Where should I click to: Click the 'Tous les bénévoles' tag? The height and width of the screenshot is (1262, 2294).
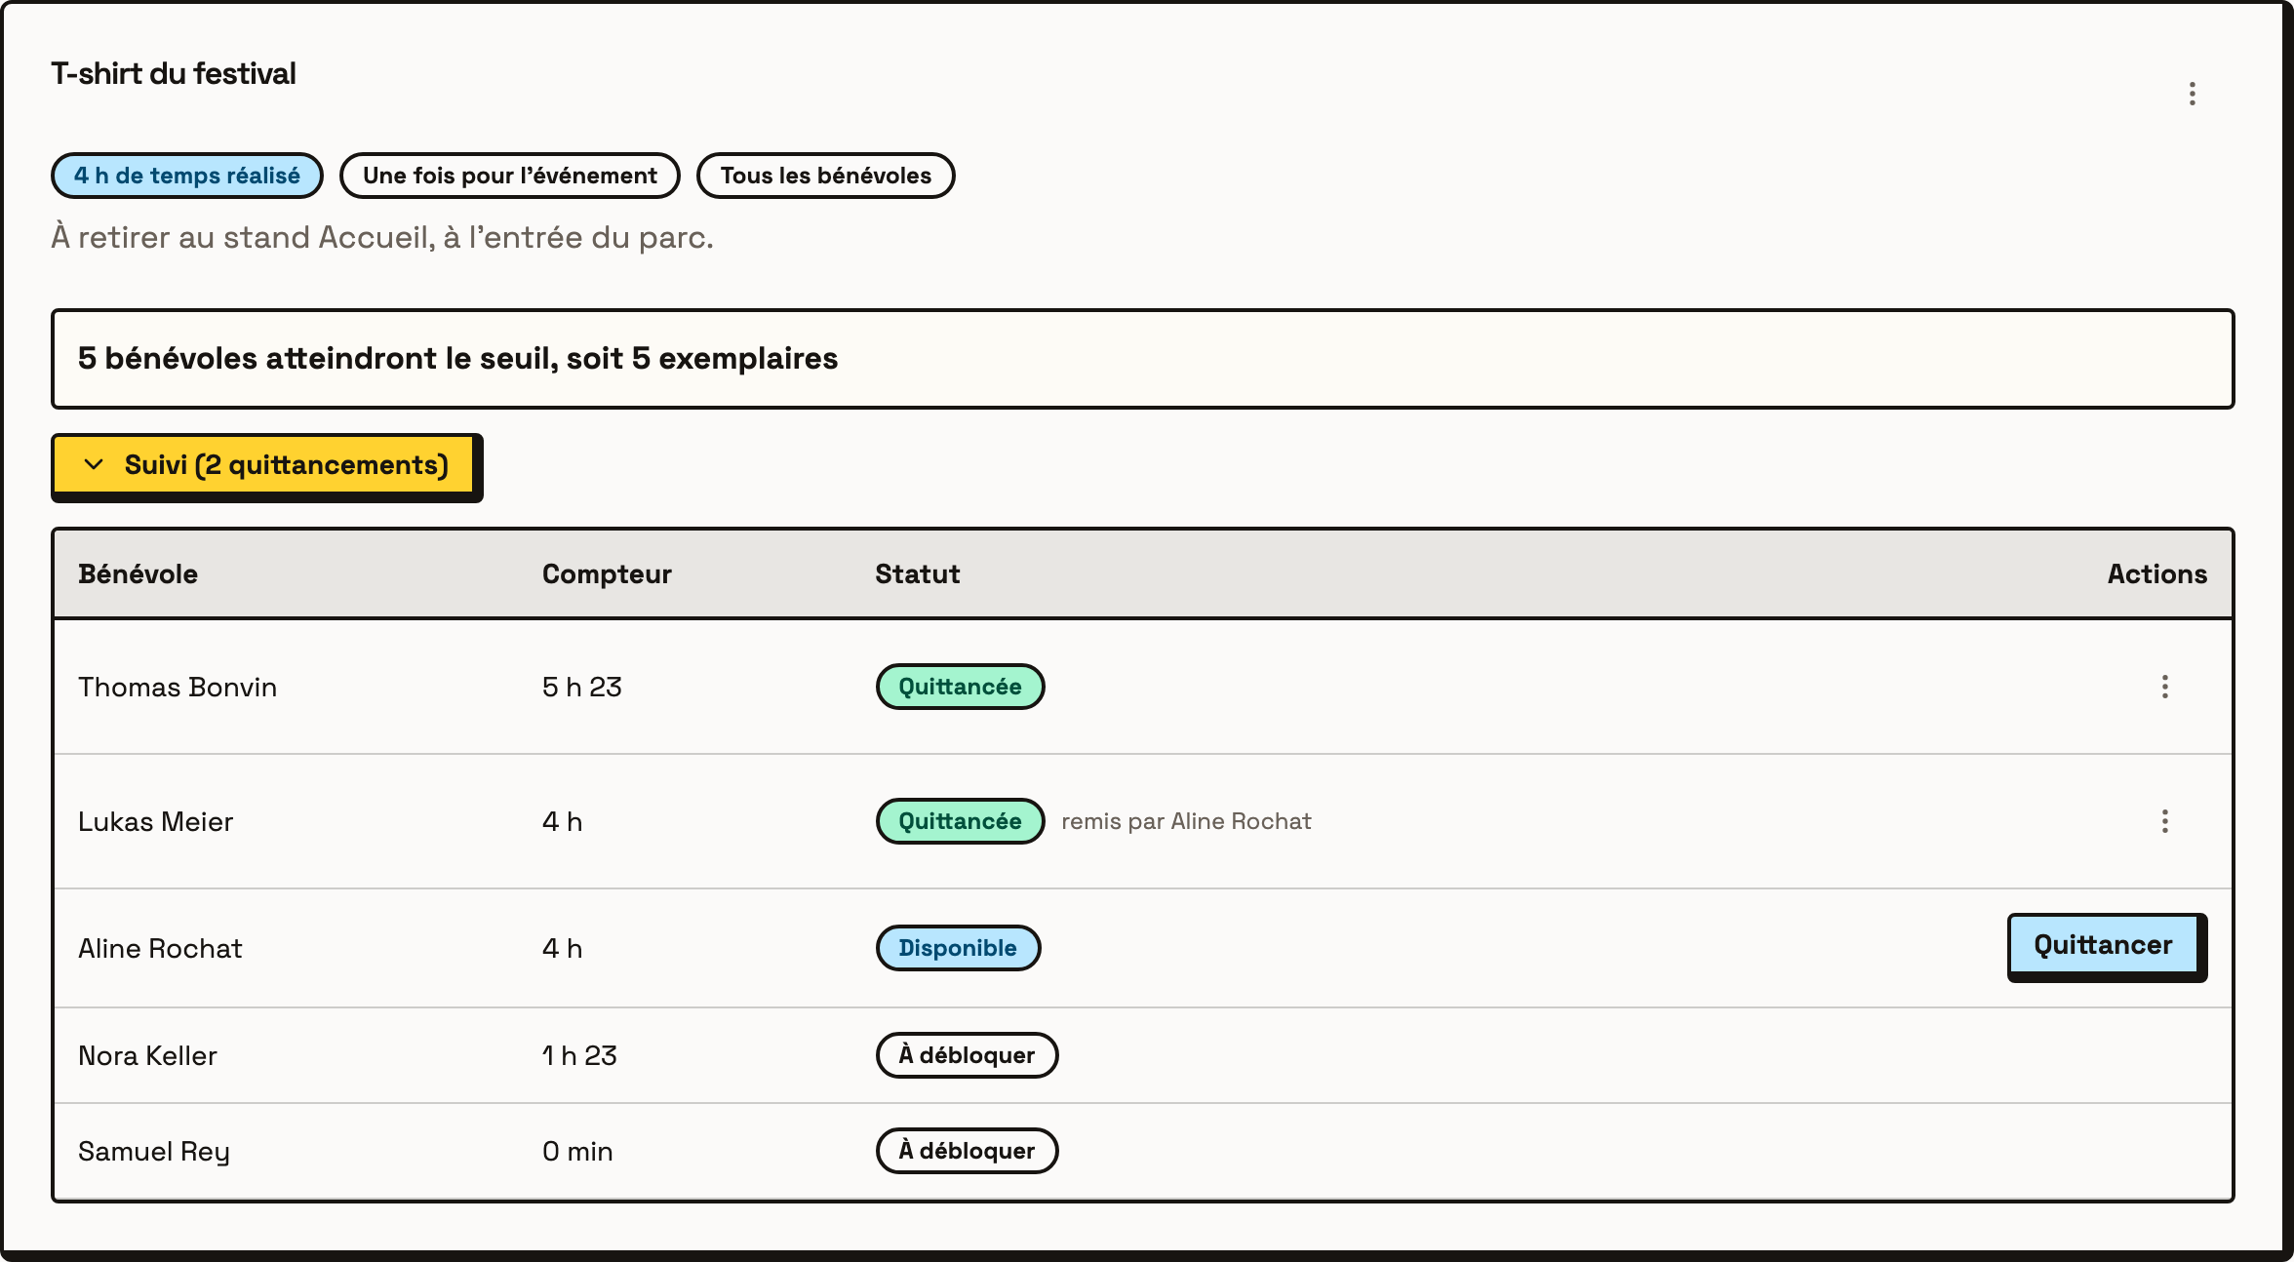point(826,176)
